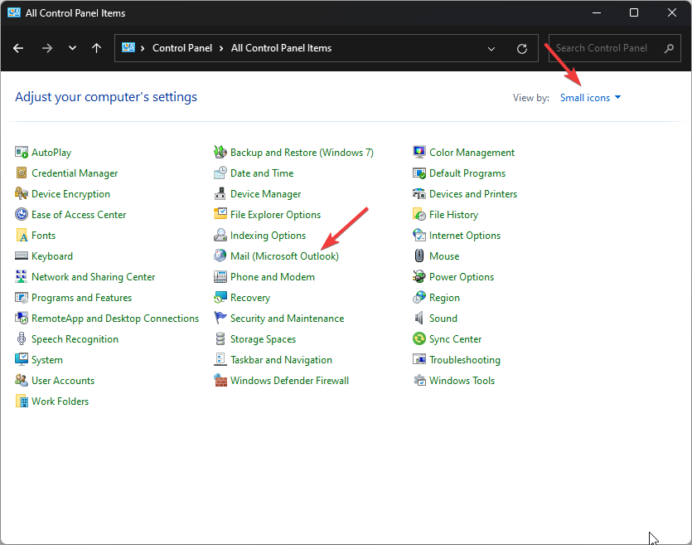Click the Taskbar and Navigation icon
Image resolution: width=692 pixels, height=545 pixels.
click(220, 360)
